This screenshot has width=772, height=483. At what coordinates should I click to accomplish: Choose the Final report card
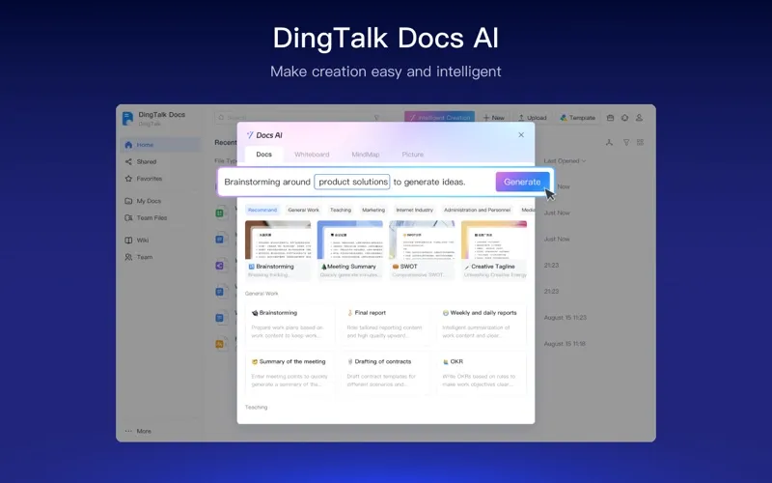(x=385, y=325)
